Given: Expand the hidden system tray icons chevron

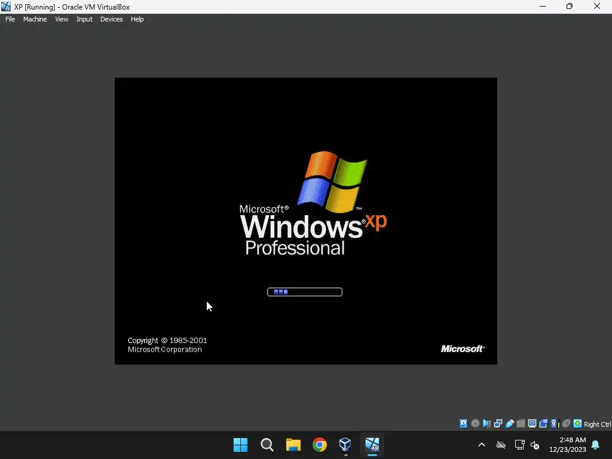Looking at the screenshot, I should tap(482, 445).
